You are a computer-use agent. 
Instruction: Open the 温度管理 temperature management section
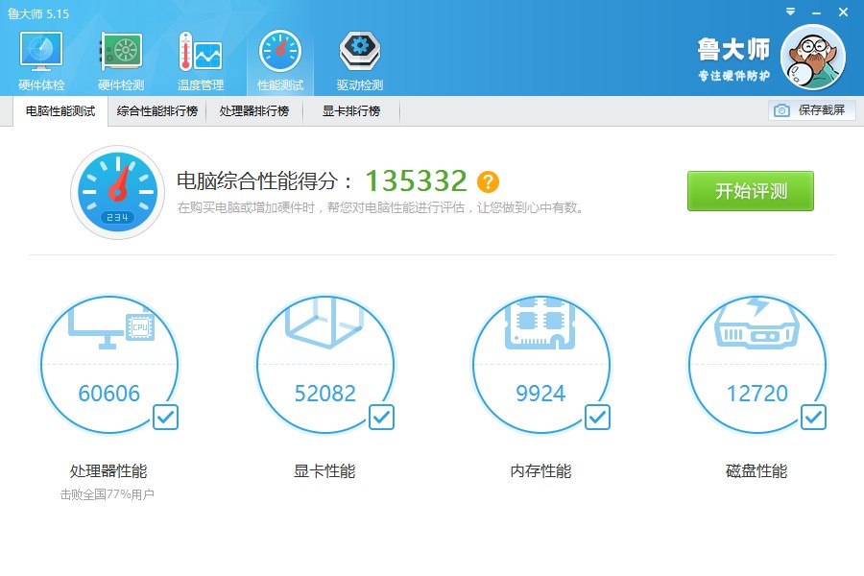[200, 61]
